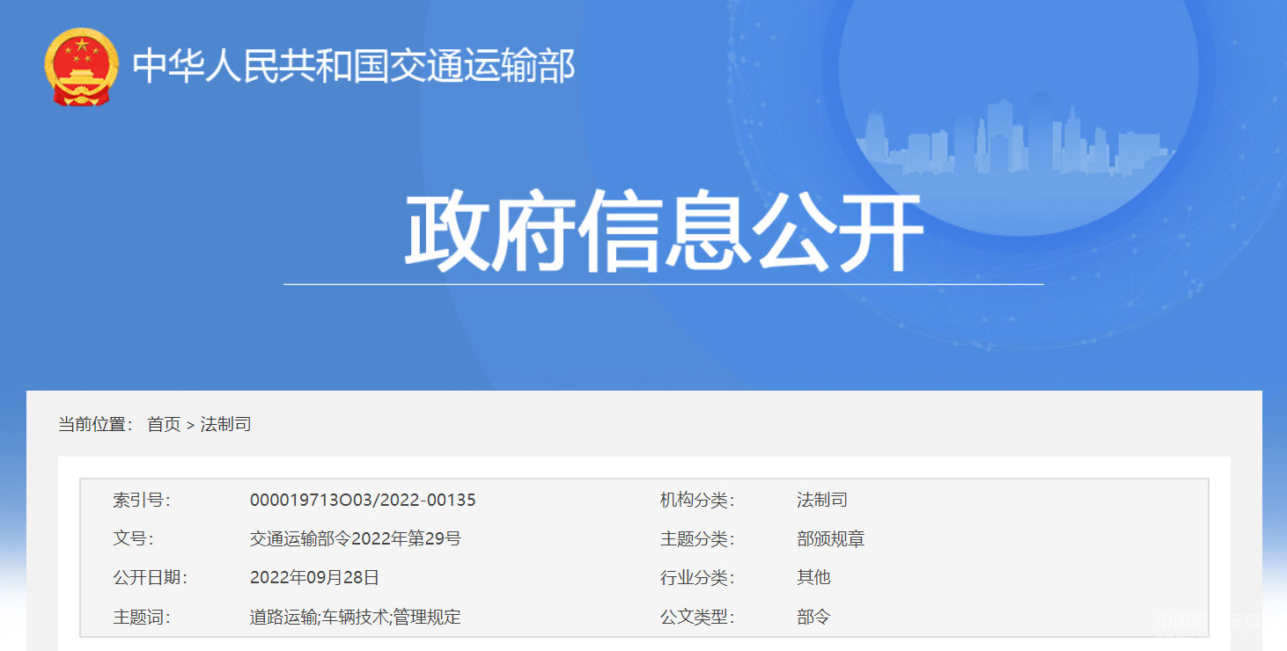Viewport: 1287px width, 651px height.
Task: Click the 行业分类 label
Action: [x=697, y=577]
